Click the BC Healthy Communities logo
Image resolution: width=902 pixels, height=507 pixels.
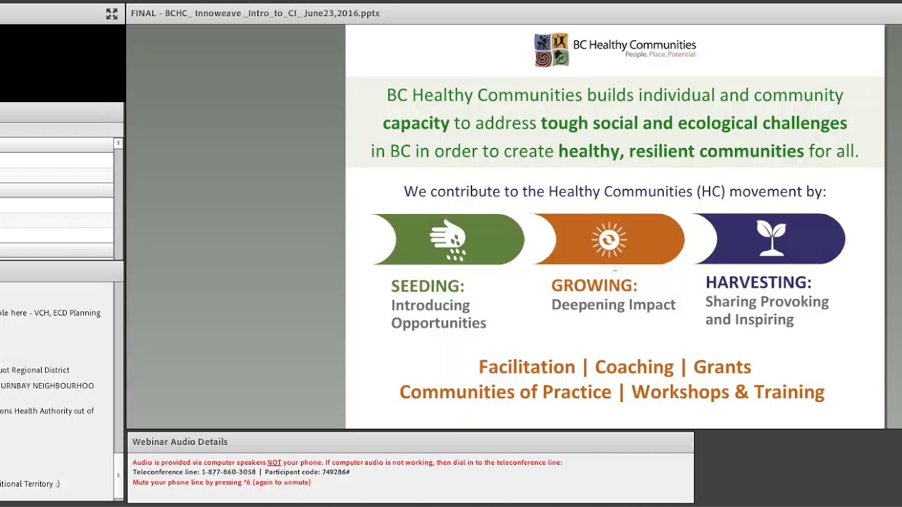[614, 49]
